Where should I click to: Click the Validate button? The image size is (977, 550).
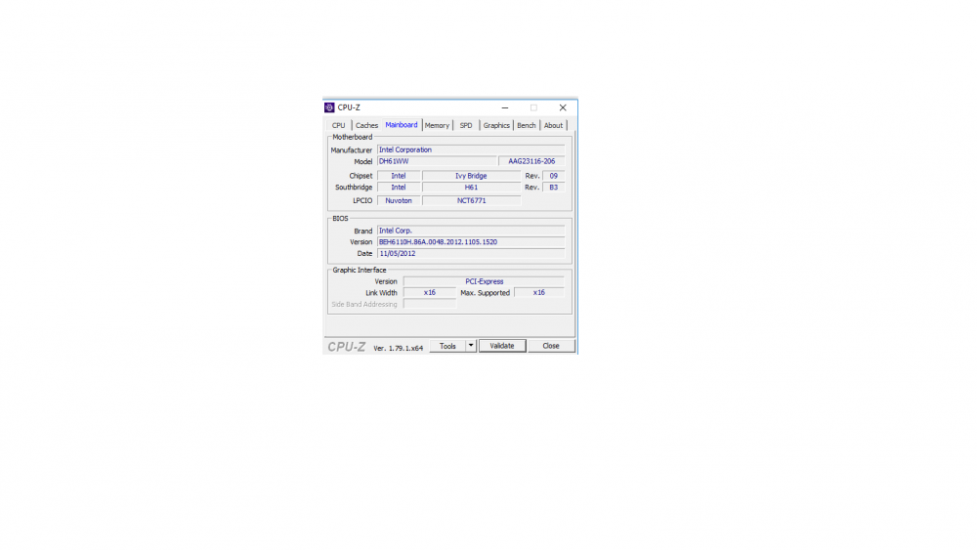pyautogui.click(x=502, y=347)
